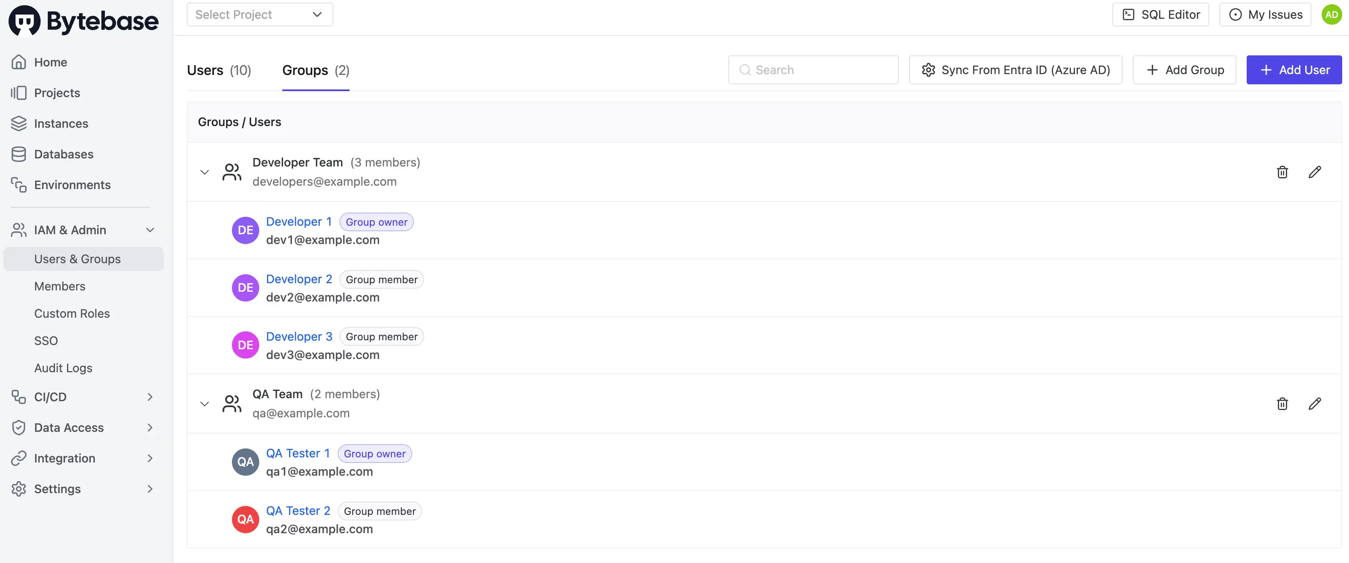Click the Sync From Entra ID button
This screenshot has width=1349, height=563.
pyautogui.click(x=1015, y=69)
